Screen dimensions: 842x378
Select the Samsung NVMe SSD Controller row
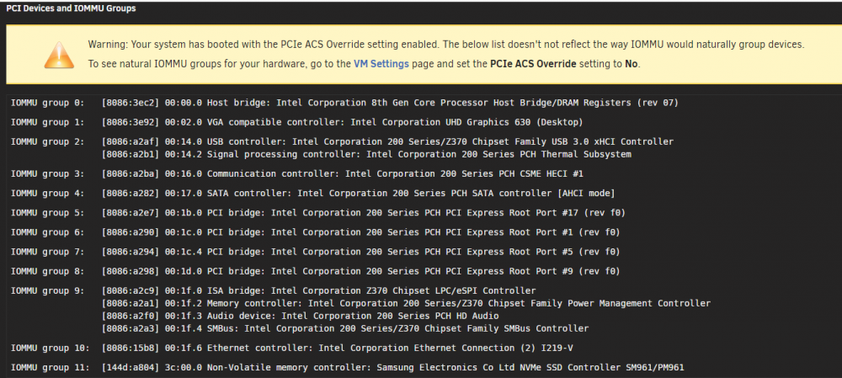click(x=393, y=368)
